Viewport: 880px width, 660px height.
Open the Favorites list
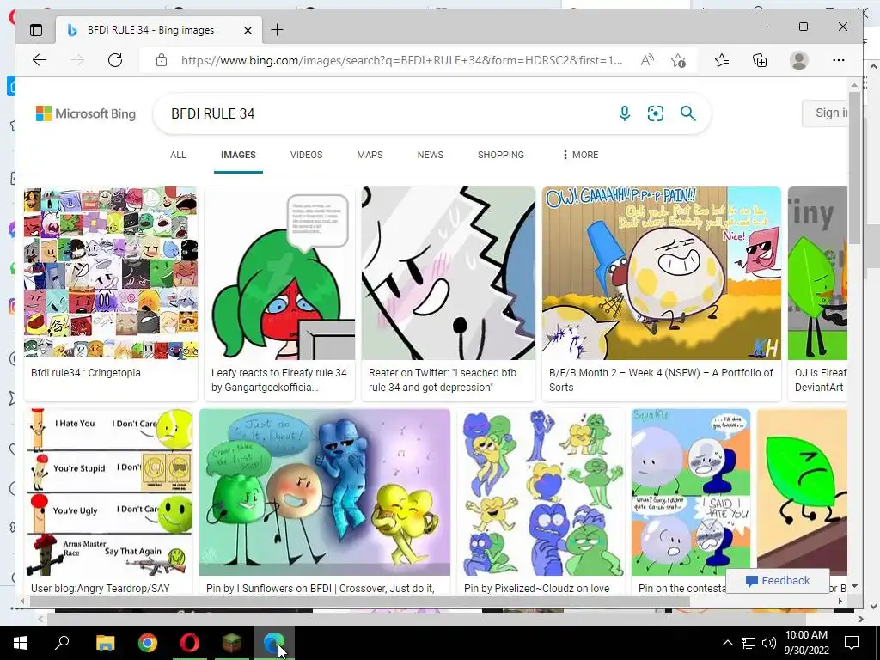pos(722,60)
